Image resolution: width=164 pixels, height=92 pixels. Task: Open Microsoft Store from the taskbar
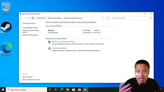(x=74, y=90)
